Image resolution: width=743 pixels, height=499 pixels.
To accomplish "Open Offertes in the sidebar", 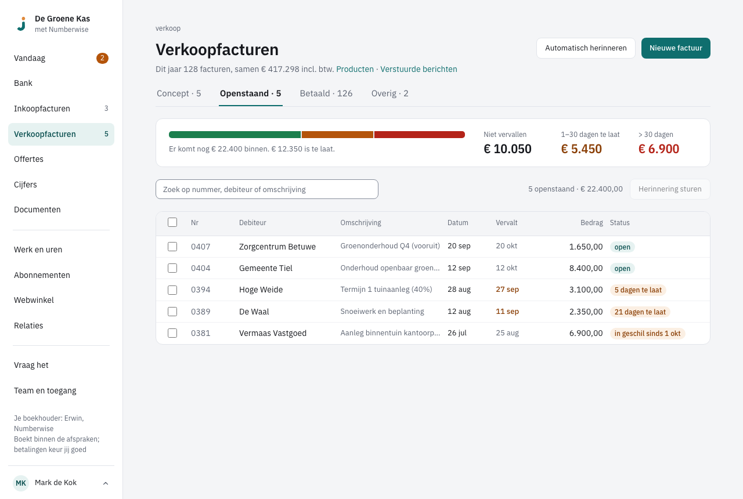I will point(61,159).
